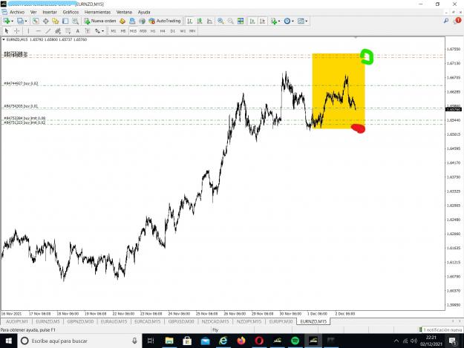464x348 pixels.
Task: Open the Insertar menu
Action: coord(50,12)
